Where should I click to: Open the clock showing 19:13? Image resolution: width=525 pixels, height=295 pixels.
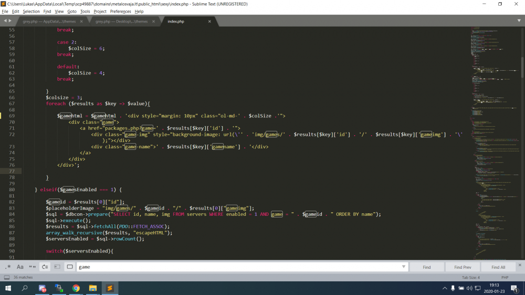point(494,288)
